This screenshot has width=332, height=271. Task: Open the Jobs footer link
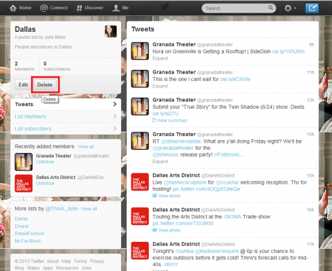click(86, 268)
